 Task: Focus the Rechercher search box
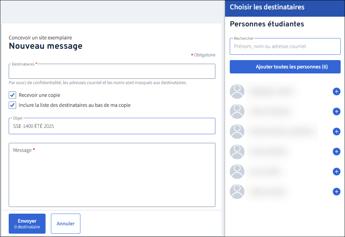(285, 46)
